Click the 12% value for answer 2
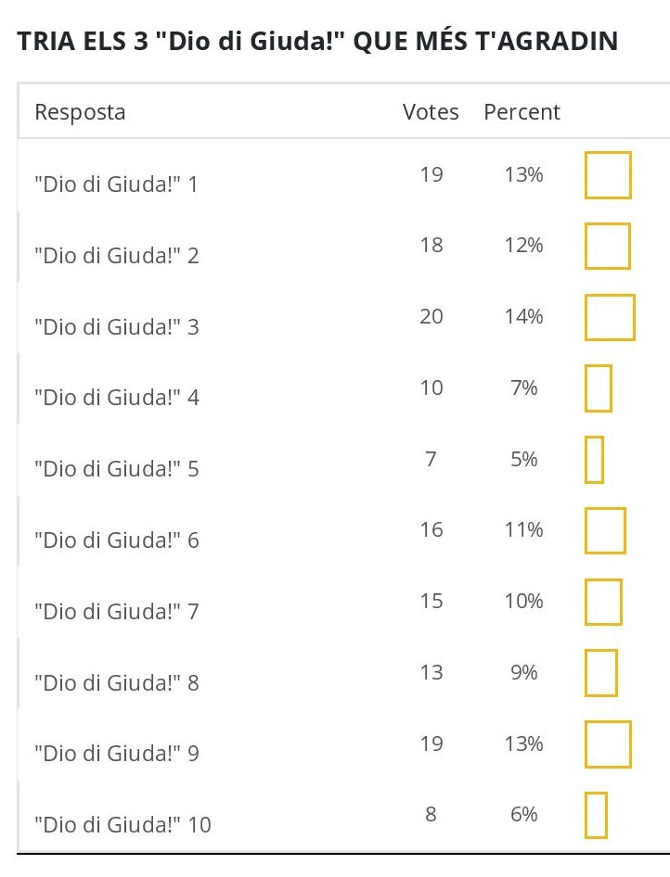 pos(523,246)
